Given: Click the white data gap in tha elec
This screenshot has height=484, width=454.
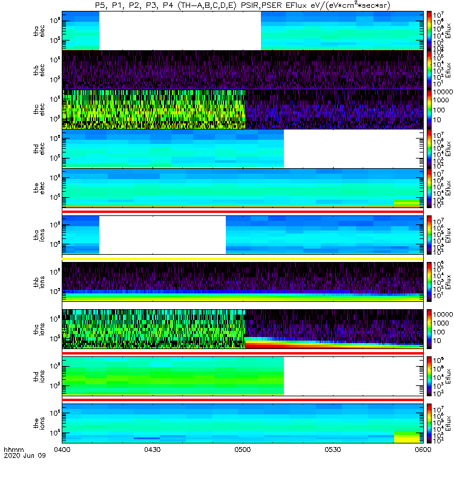Looking at the screenshot, I should click(x=180, y=31).
